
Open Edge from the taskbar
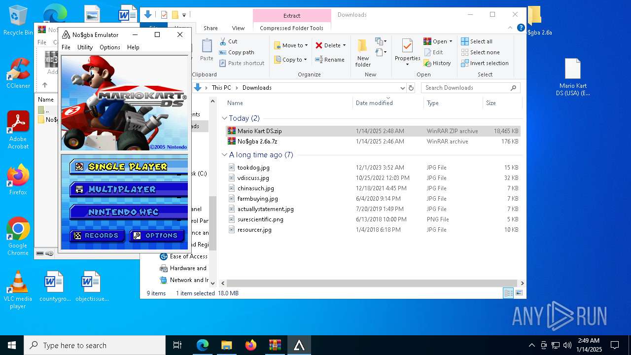[203, 345]
